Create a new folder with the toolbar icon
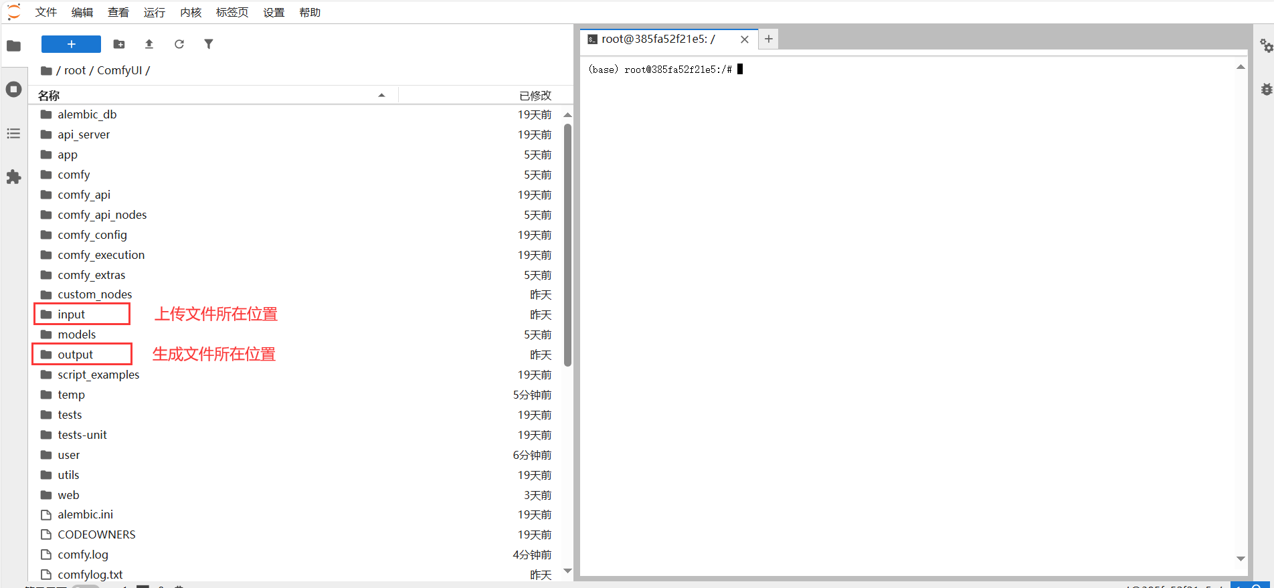 (119, 44)
